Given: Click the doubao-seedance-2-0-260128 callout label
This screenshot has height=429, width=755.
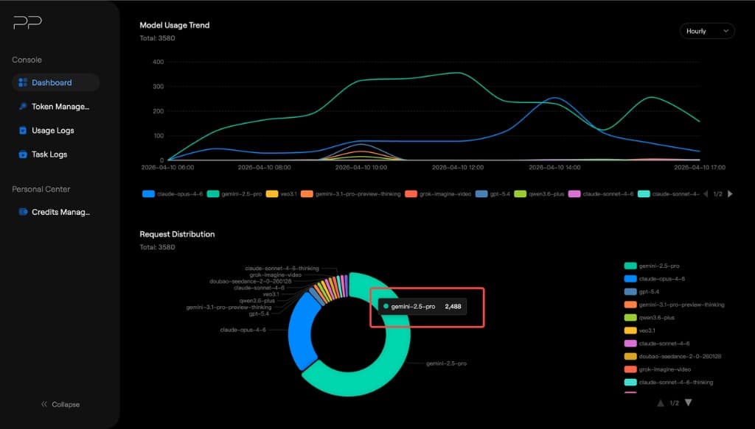Looking at the screenshot, I should click(251, 282).
